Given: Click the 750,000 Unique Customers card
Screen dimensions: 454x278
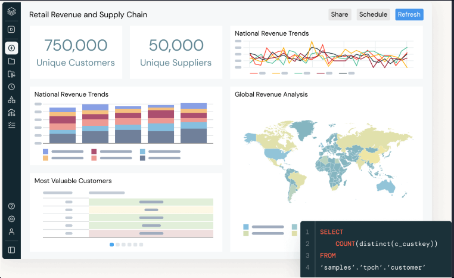Looking at the screenshot, I should pos(76,52).
